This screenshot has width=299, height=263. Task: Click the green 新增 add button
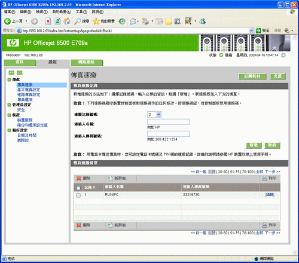[254, 145]
